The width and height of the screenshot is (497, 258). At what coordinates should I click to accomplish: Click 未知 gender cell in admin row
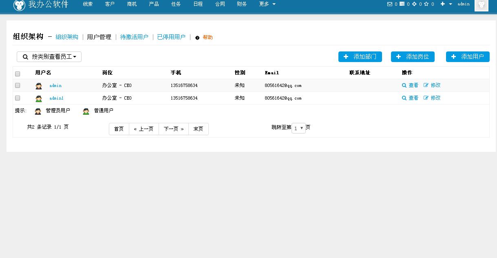coord(240,85)
